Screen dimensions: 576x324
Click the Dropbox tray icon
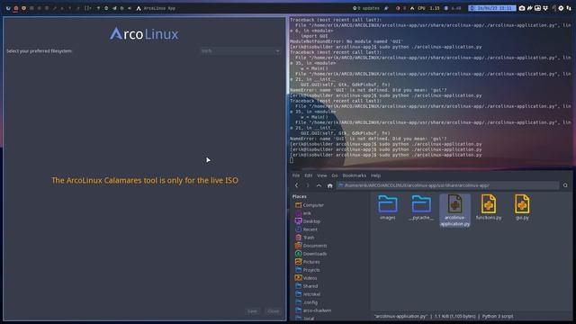coord(545,8)
